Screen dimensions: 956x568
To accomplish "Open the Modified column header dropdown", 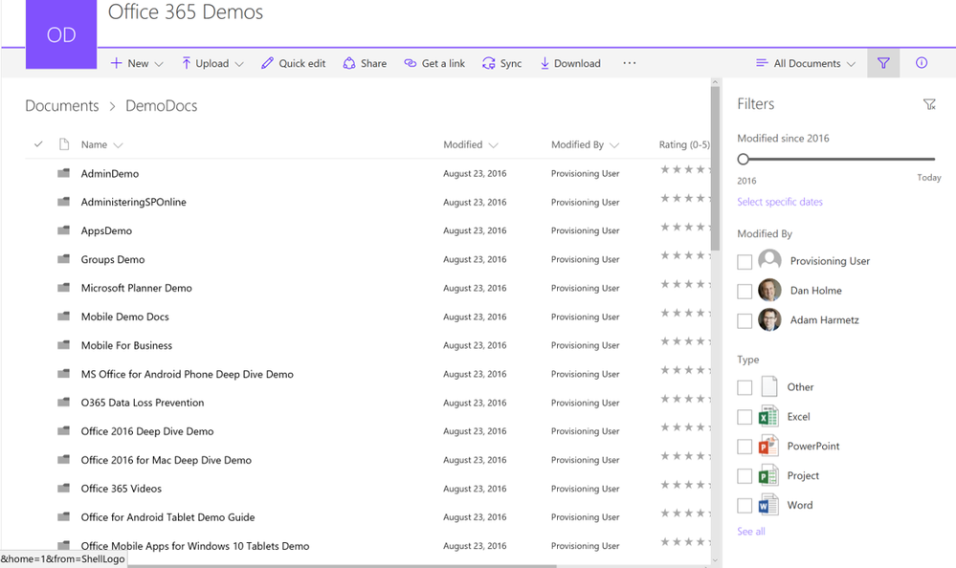I will pos(471,144).
